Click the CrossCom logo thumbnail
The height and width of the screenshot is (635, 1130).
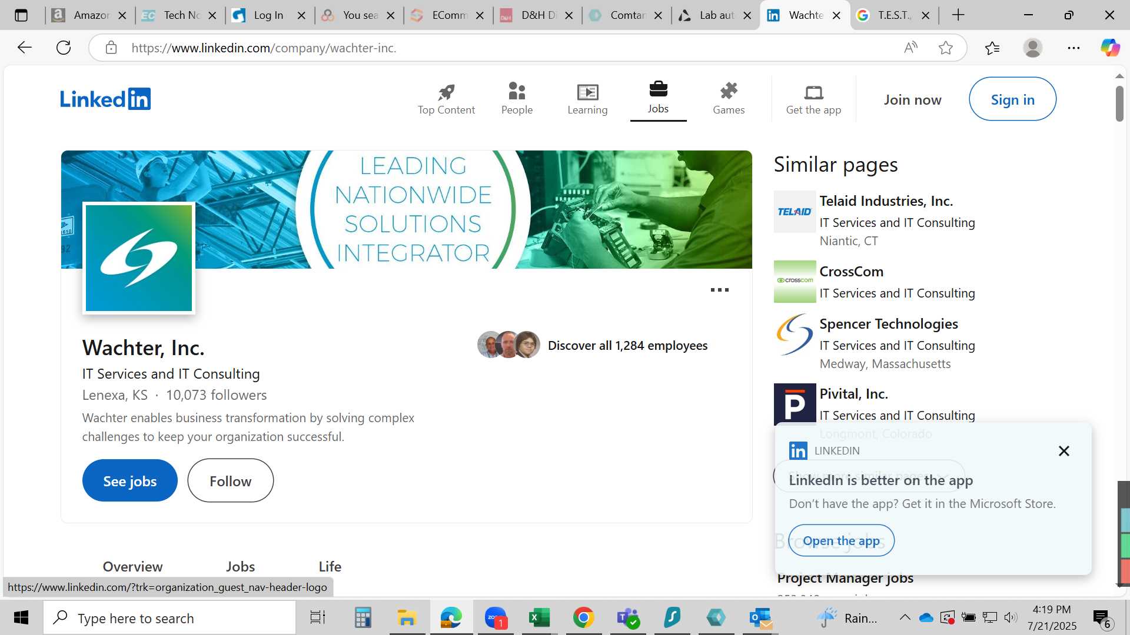(x=795, y=282)
